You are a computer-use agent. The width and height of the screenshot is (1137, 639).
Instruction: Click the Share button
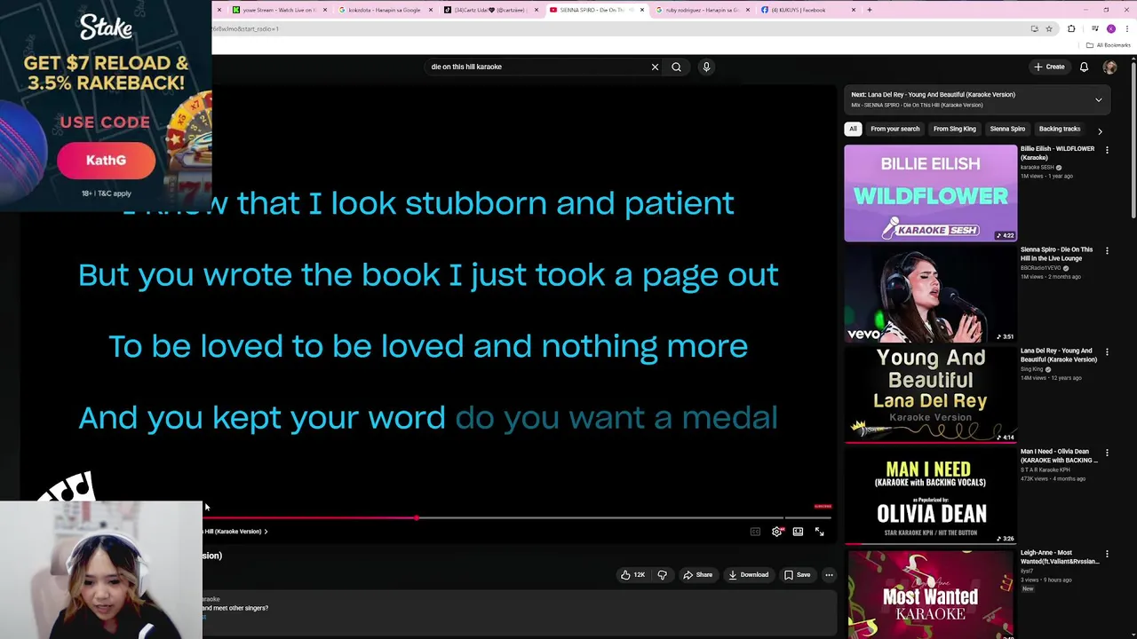697,575
